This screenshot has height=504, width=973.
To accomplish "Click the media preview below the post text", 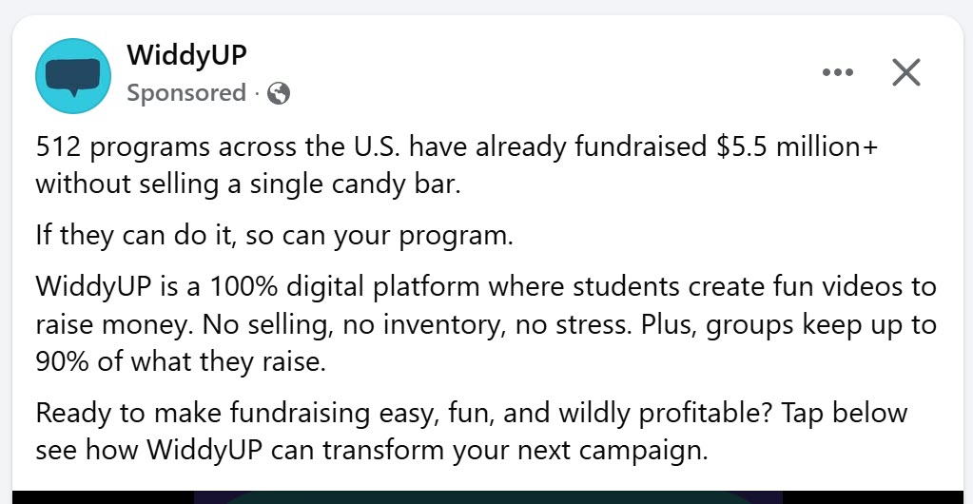I will pos(486,496).
